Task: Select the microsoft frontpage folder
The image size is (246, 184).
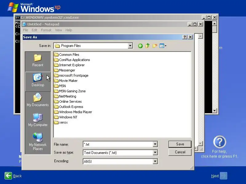Action: [71, 75]
